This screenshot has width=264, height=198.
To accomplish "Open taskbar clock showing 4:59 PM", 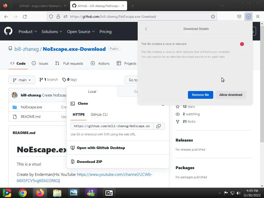I will (252, 193).
